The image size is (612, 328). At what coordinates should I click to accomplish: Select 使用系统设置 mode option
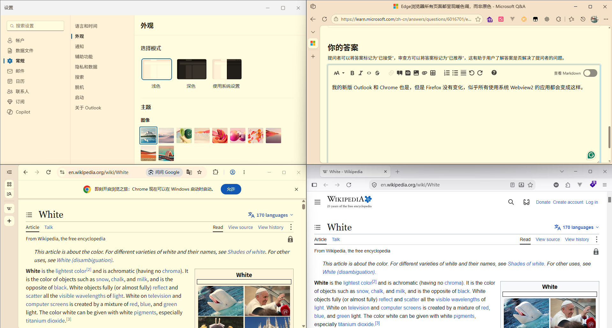click(x=227, y=69)
